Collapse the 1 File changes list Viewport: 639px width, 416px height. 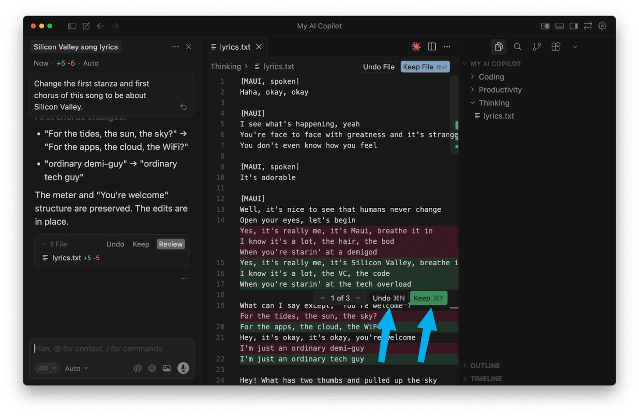click(44, 244)
